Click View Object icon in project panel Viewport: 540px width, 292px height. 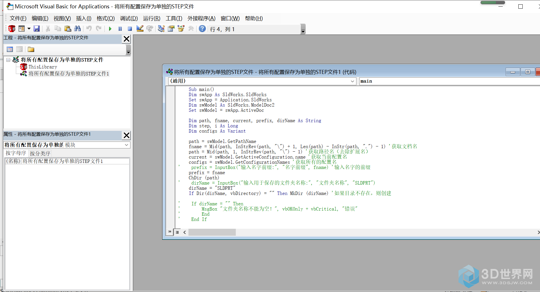coord(19,49)
